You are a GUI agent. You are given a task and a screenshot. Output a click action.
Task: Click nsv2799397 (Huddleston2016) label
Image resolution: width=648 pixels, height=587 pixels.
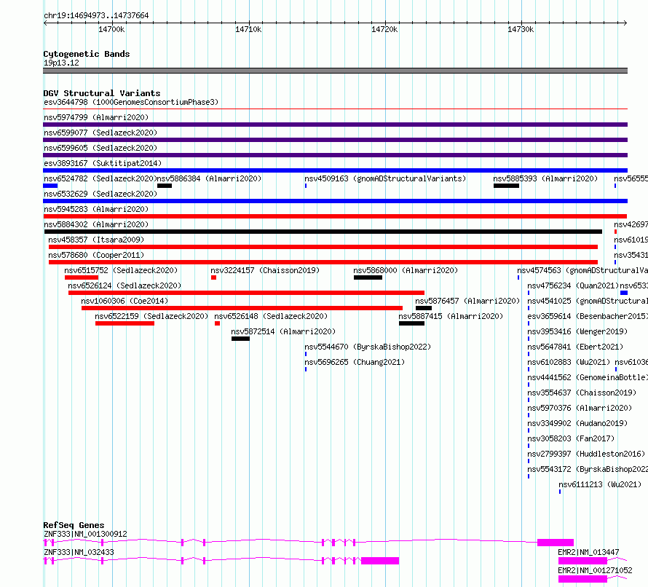point(586,454)
